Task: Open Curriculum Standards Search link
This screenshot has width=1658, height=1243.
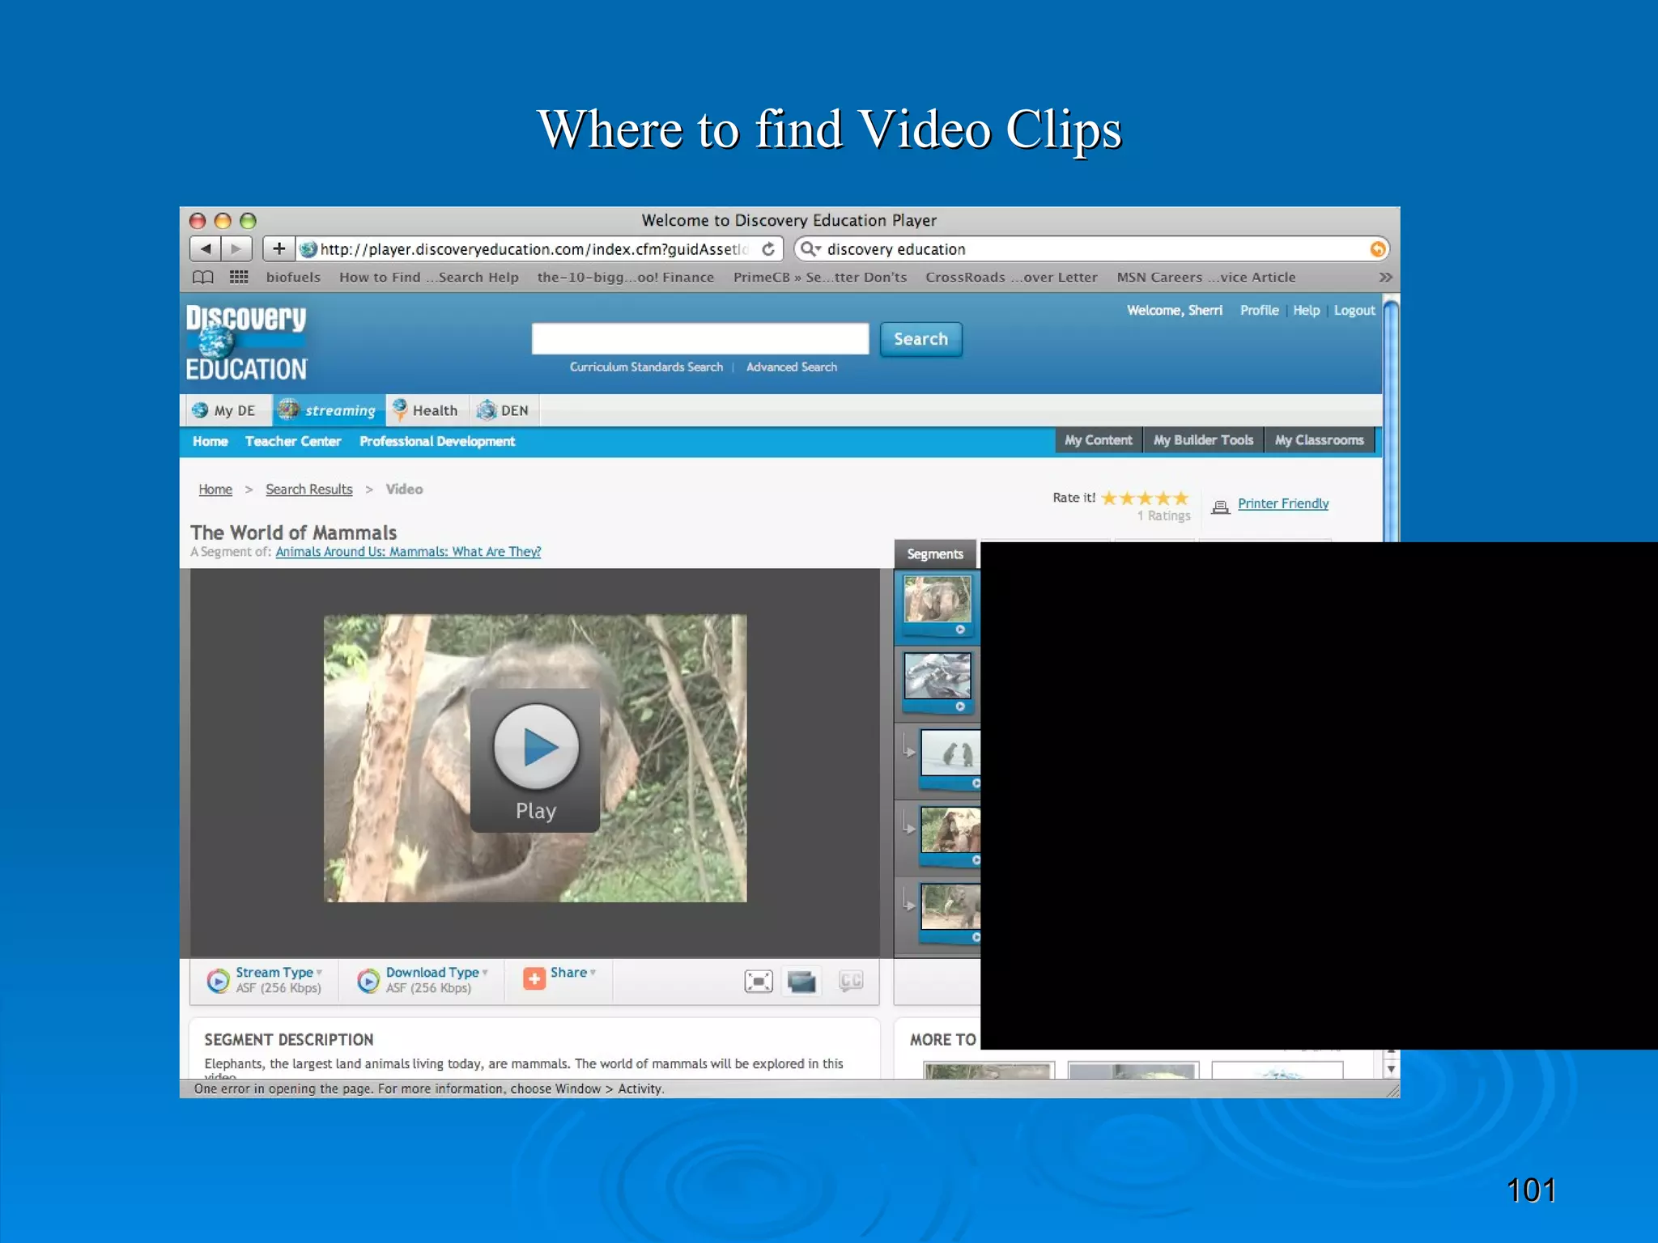Action: coord(646,367)
